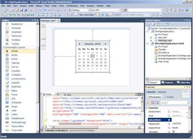Screen dimensions: 193x139
Task: Choose the DataGrid control in Toolbox
Action: (16, 83)
